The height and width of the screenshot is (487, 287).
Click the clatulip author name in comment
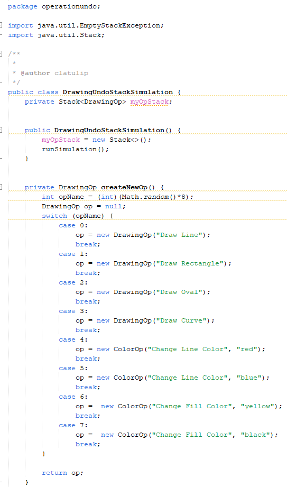click(71, 73)
